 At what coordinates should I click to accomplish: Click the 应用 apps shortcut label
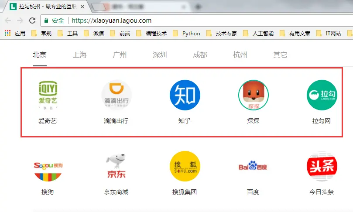point(20,33)
